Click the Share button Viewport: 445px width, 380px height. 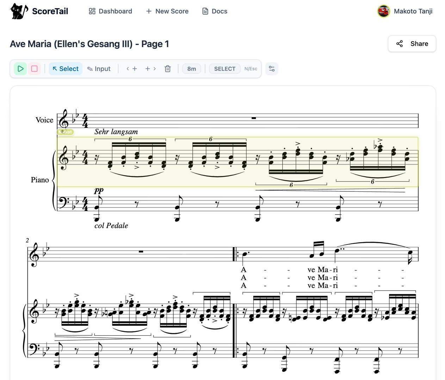click(412, 44)
